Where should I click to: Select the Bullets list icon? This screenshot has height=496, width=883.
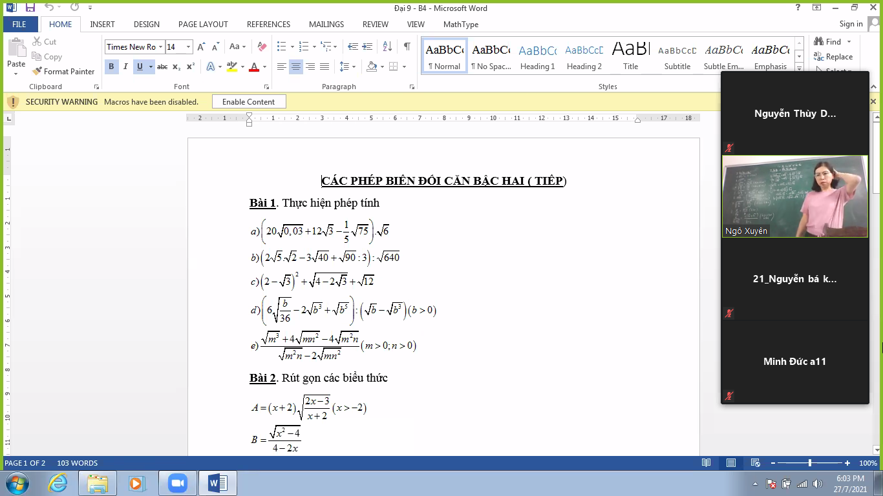click(281, 46)
